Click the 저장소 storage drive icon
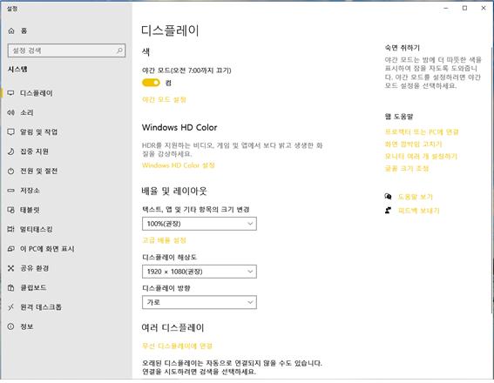494x383 pixels. click(11, 191)
